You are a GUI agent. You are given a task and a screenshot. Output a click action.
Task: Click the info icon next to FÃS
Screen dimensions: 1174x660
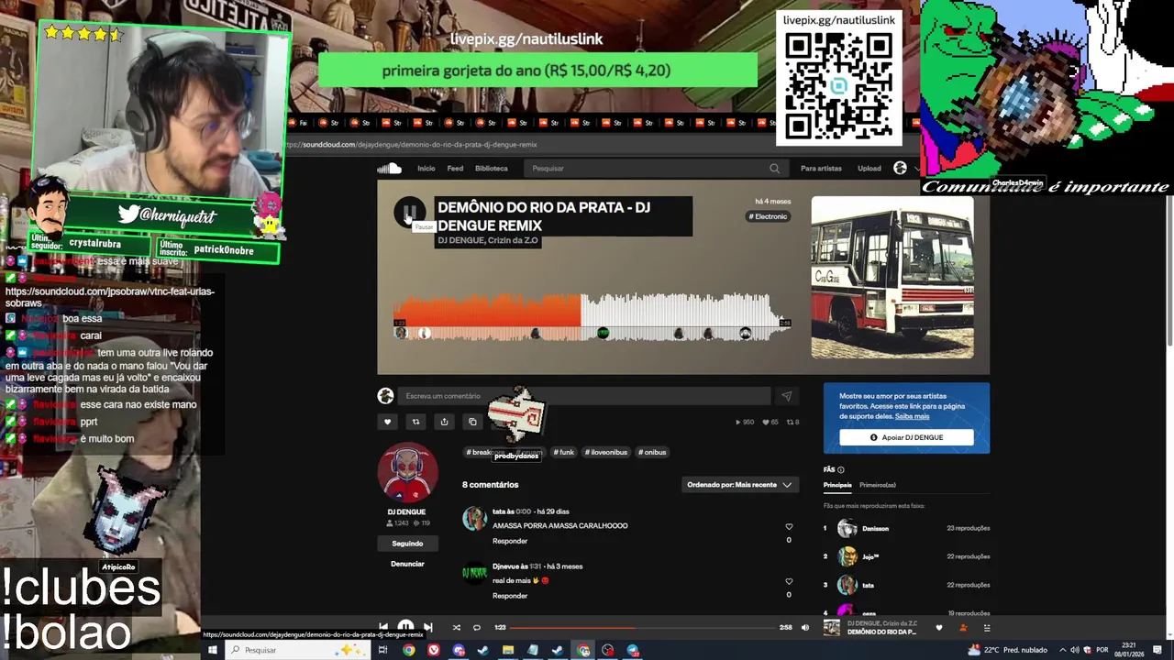pos(841,470)
